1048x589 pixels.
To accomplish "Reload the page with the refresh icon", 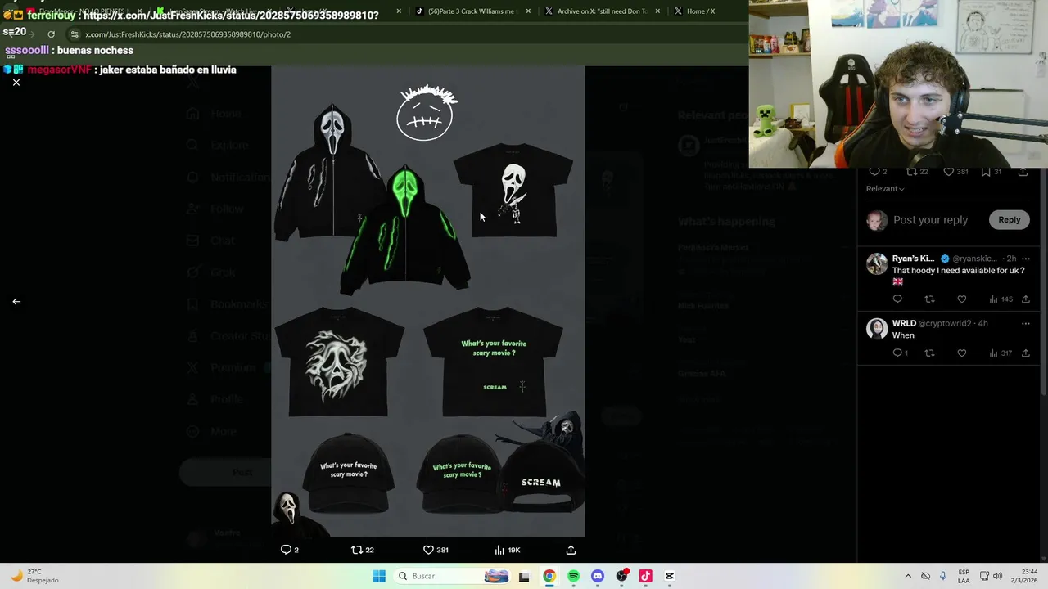I will tap(51, 34).
